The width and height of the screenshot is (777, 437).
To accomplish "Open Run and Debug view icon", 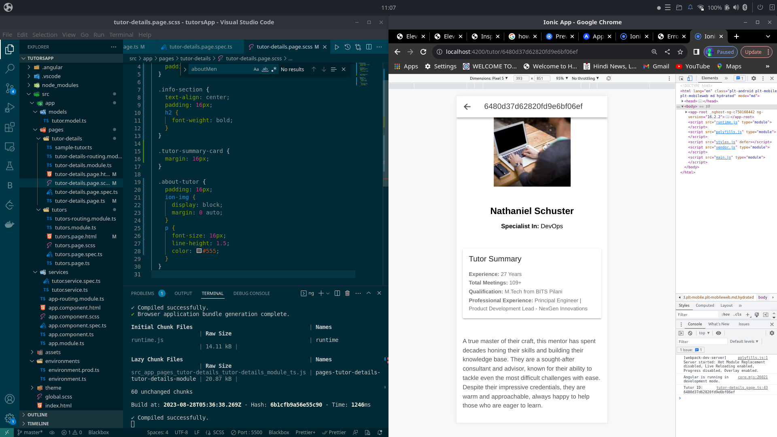I will [x=10, y=108].
